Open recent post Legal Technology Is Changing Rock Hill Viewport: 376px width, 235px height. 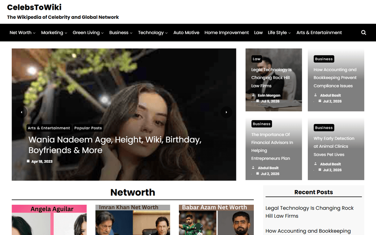tap(310, 212)
